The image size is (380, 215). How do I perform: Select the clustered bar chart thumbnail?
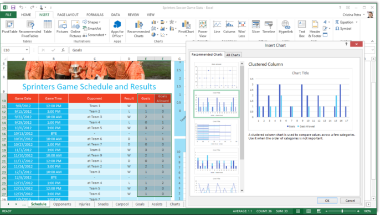[x=216, y=133]
